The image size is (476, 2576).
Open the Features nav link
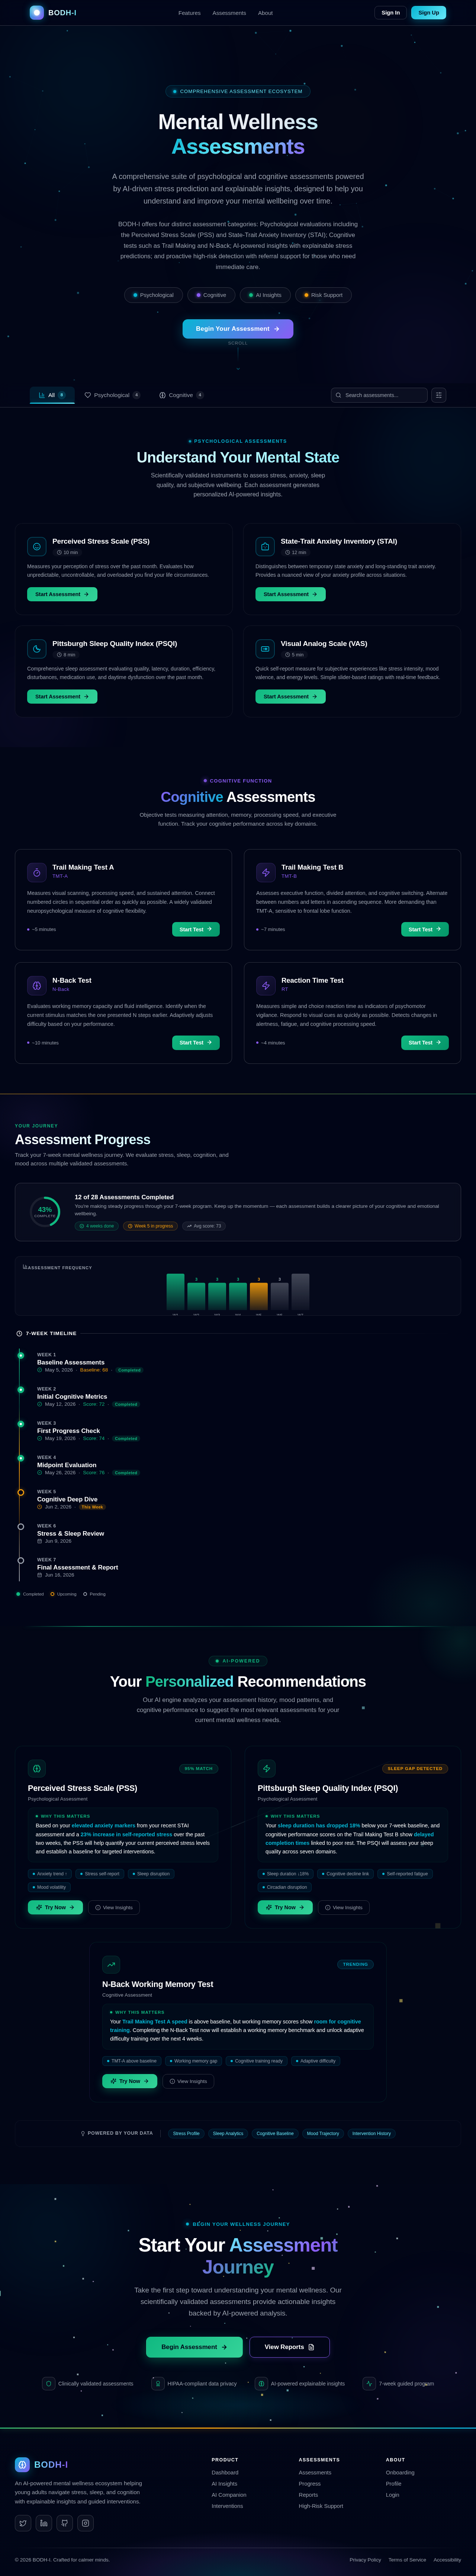[x=189, y=13]
